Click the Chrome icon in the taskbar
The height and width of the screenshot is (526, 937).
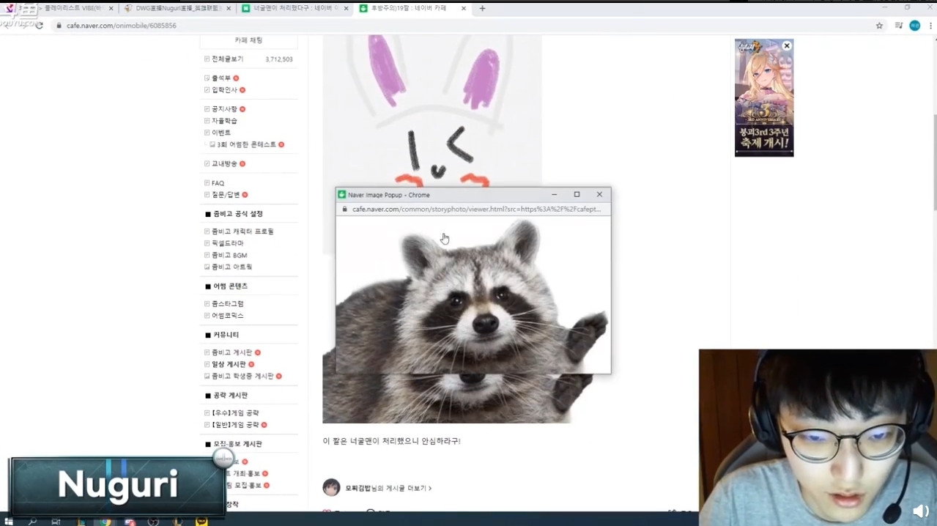[x=105, y=521]
